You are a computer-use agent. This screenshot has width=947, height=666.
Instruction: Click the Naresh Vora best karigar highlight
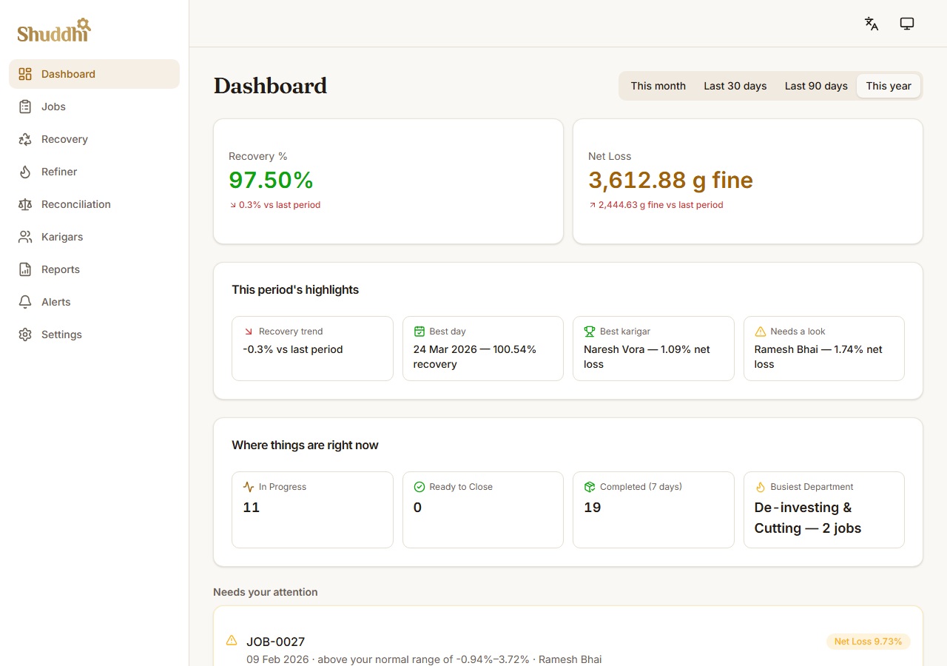click(653, 349)
